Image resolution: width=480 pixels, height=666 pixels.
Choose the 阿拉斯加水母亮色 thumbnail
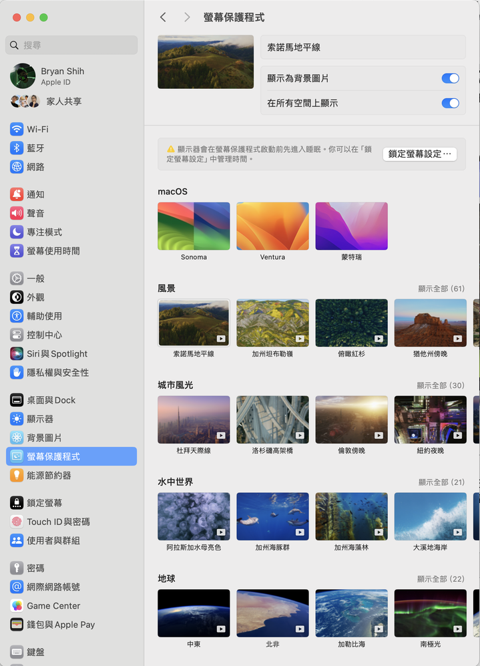[x=194, y=516]
